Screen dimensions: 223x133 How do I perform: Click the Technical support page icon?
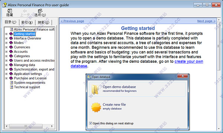pyautogui.click(x=12, y=87)
